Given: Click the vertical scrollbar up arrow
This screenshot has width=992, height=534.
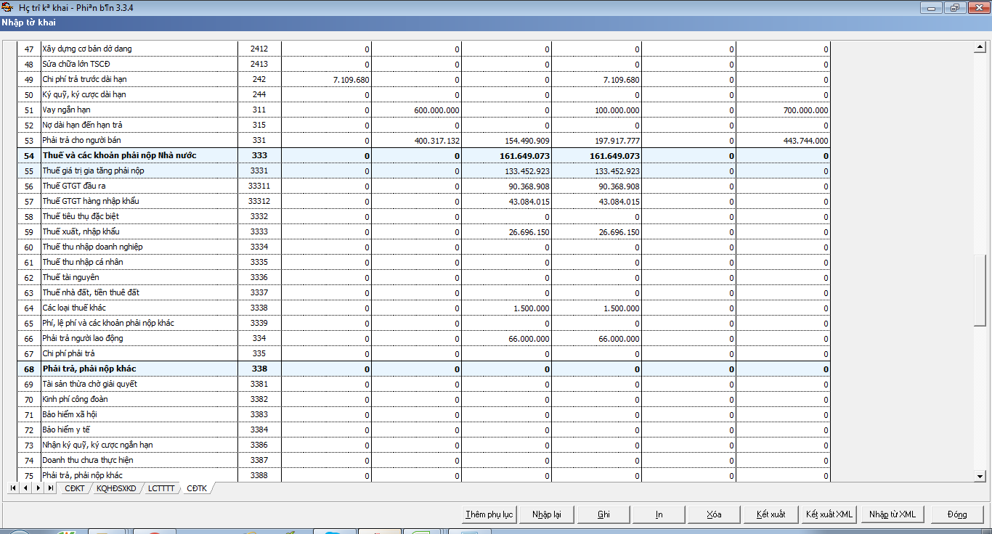Looking at the screenshot, I should (x=979, y=47).
